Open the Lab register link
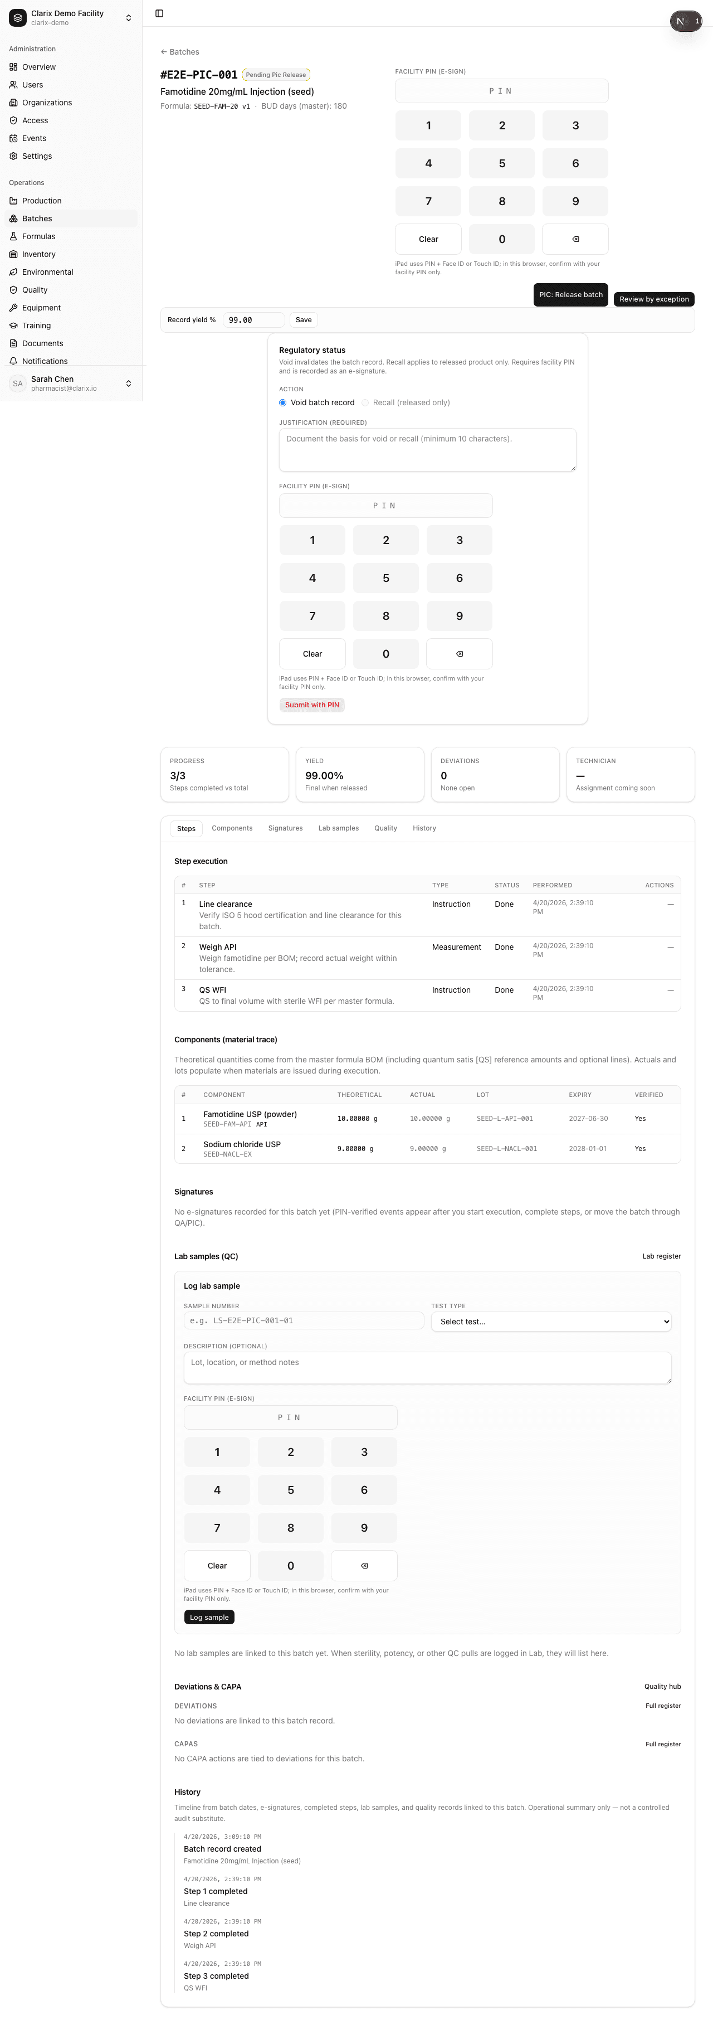Image resolution: width=713 pixels, height=2025 pixels. [661, 1256]
